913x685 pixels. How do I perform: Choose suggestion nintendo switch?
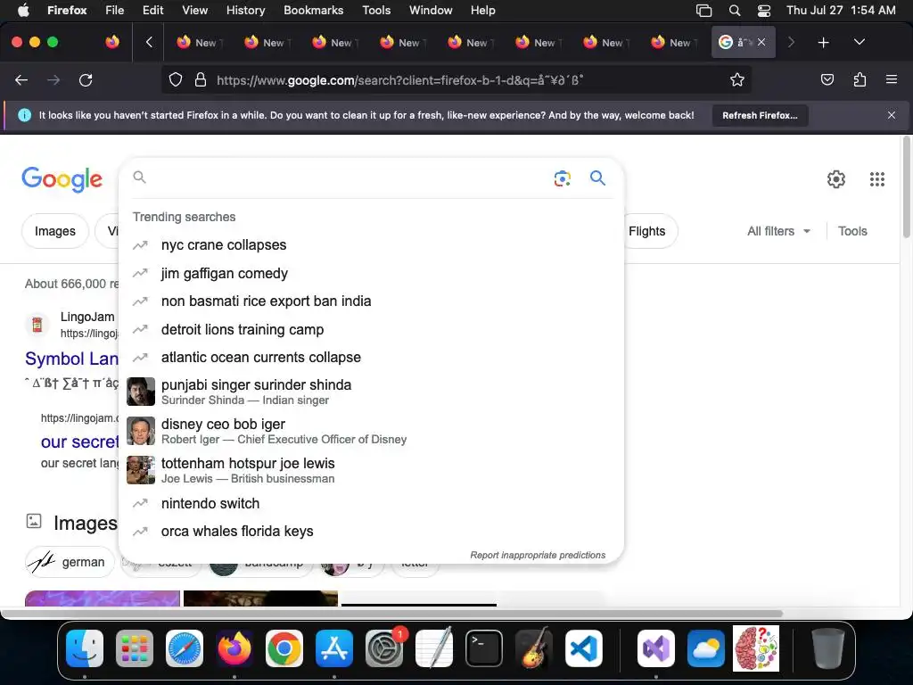point(370,503)
